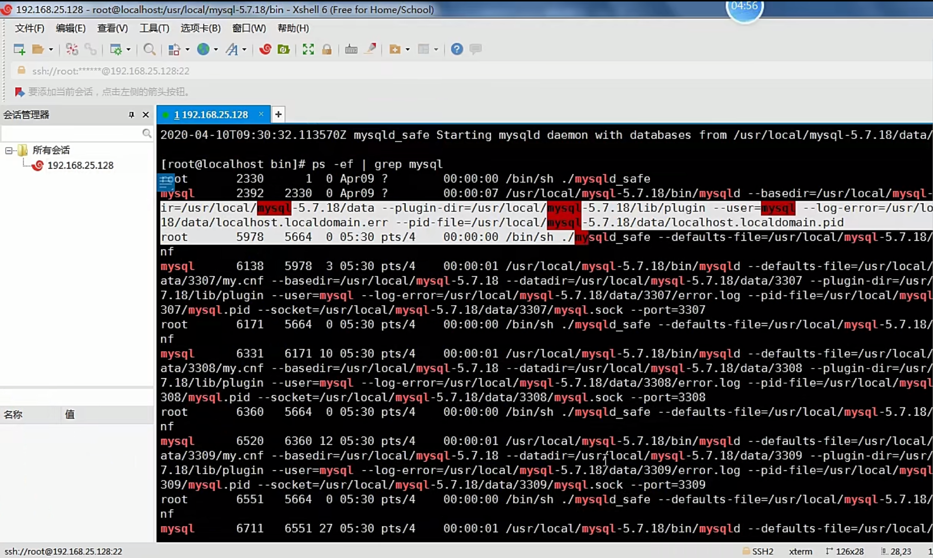Viewport: 933px width, 558px height.
Task: Open the 选项卡(B) menu
Action: [x=201, y=28]
